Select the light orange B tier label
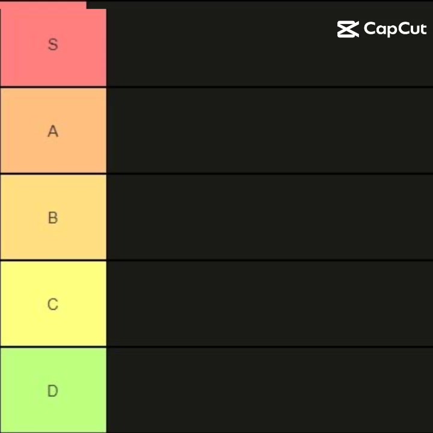Screen dimensions: 433x433 (x=54, y=217)
